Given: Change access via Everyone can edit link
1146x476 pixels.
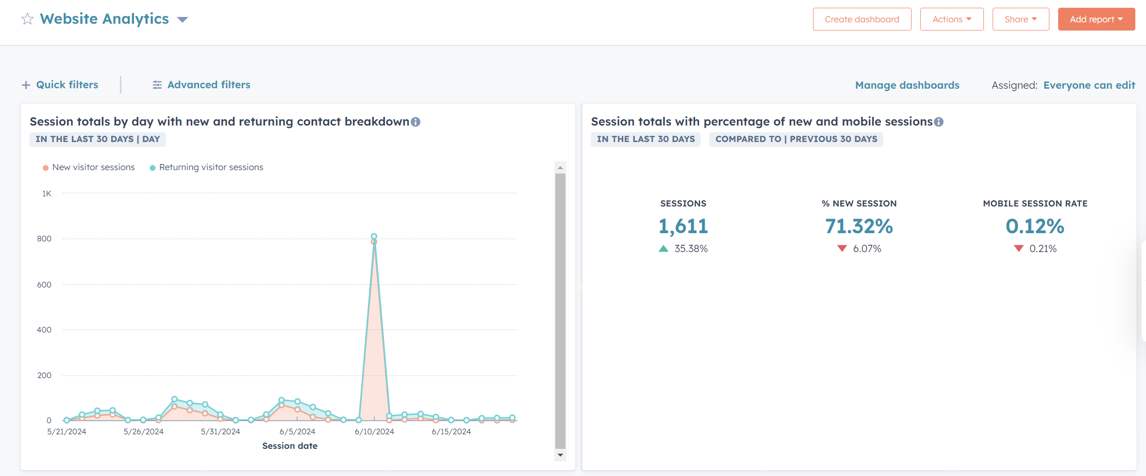Looking at the screenshot, I should coord(1089,85).
